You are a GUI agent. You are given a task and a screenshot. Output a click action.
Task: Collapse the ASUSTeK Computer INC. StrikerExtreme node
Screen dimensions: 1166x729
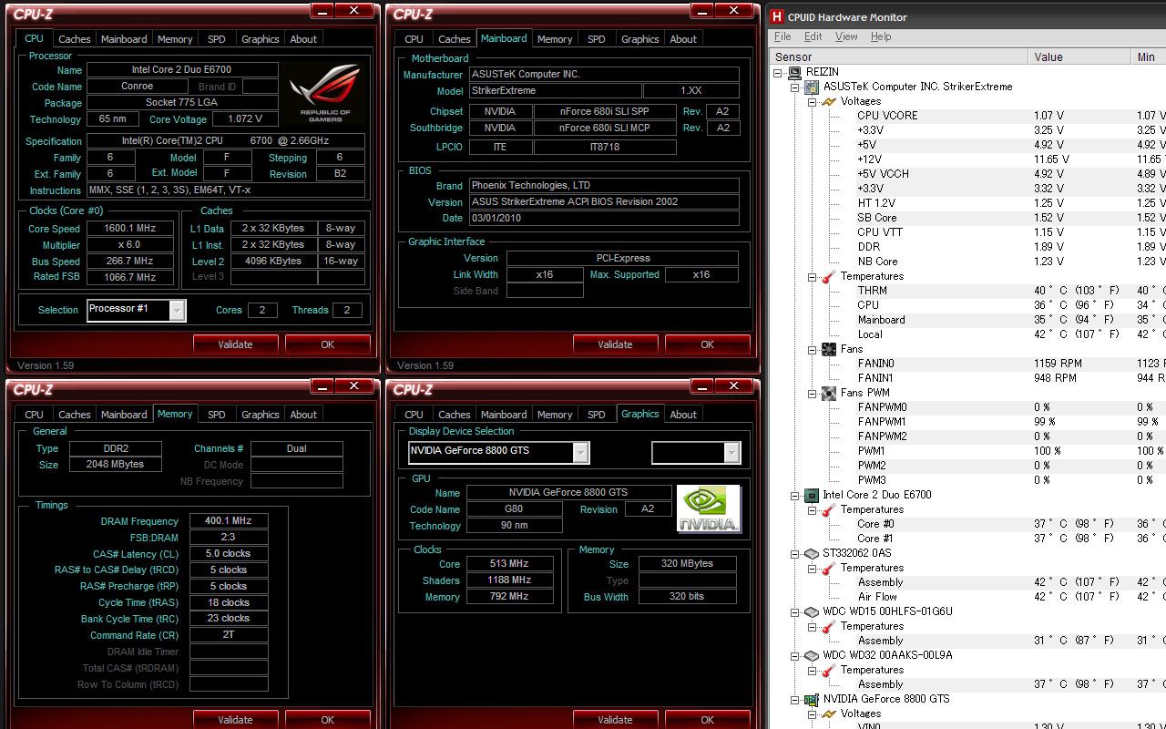tap(795, 87)
